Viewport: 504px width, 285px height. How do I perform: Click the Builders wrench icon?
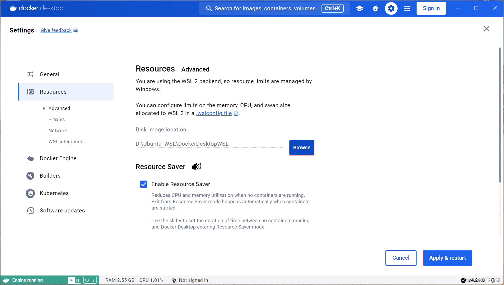point(30,176)
